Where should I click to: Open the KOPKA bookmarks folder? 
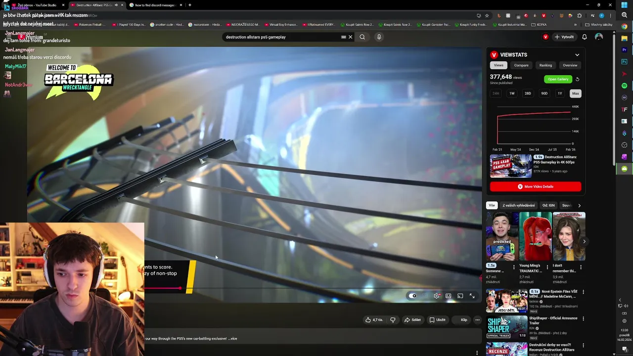pyautogui.click(x=540, y=24)
